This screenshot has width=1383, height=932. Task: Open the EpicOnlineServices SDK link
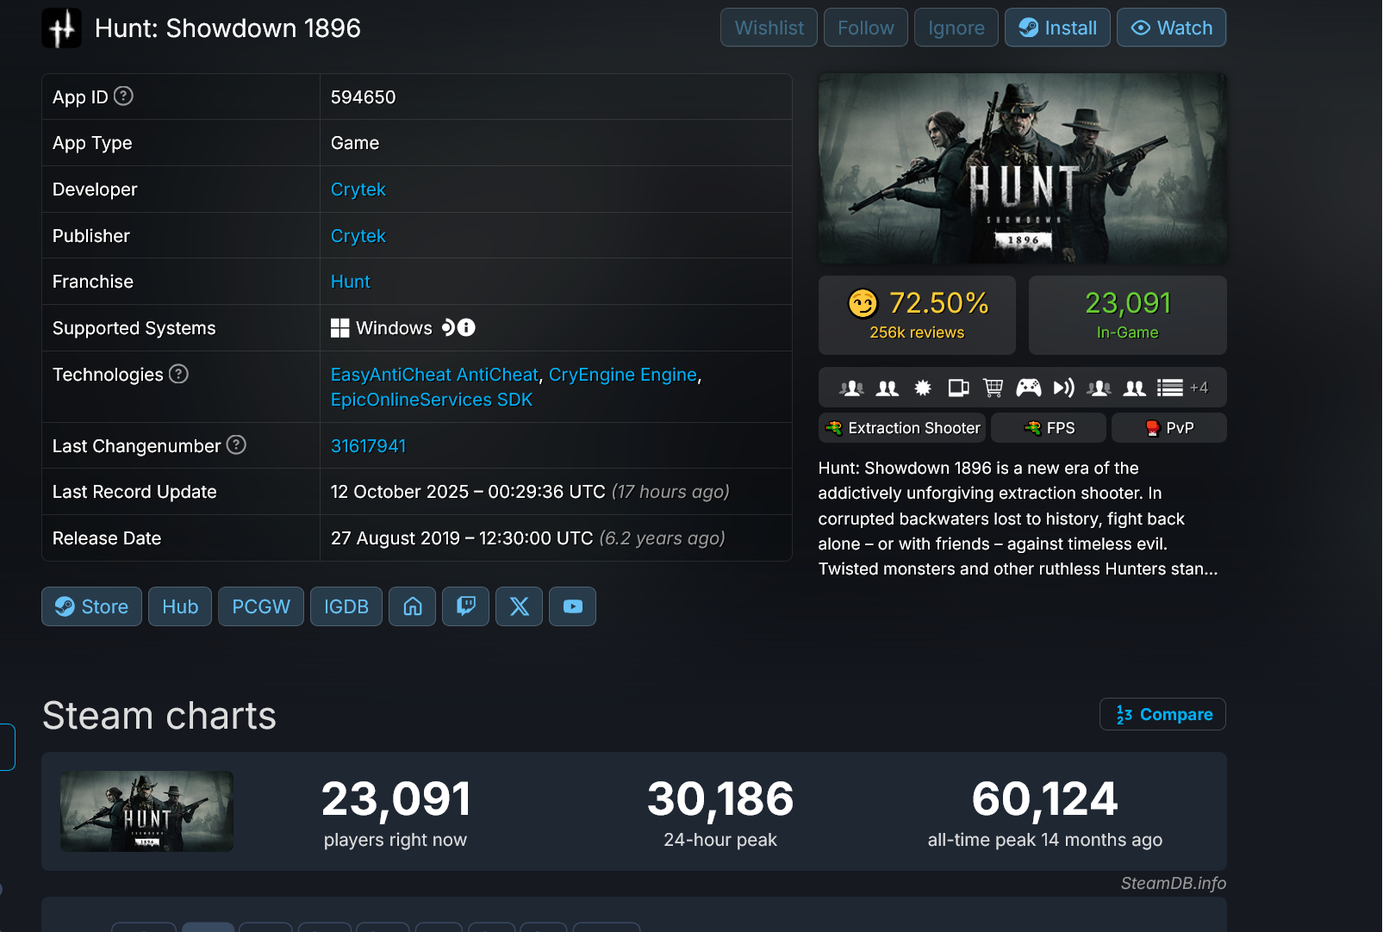432,400
